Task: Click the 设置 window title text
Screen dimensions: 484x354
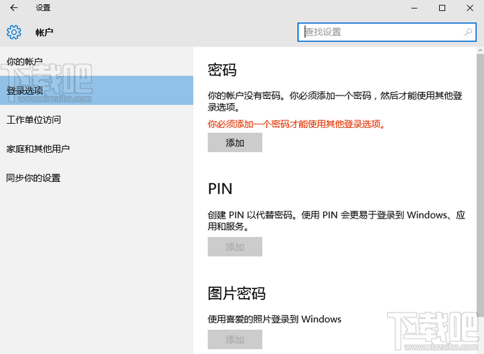Action: click(x=43, y=8)
